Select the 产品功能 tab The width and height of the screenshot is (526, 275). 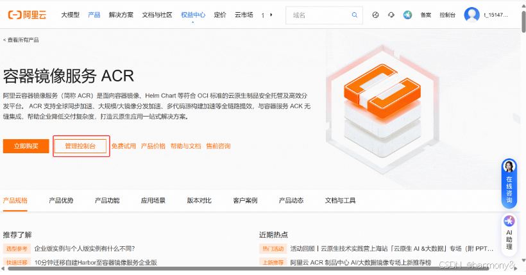tap(107, 201)
